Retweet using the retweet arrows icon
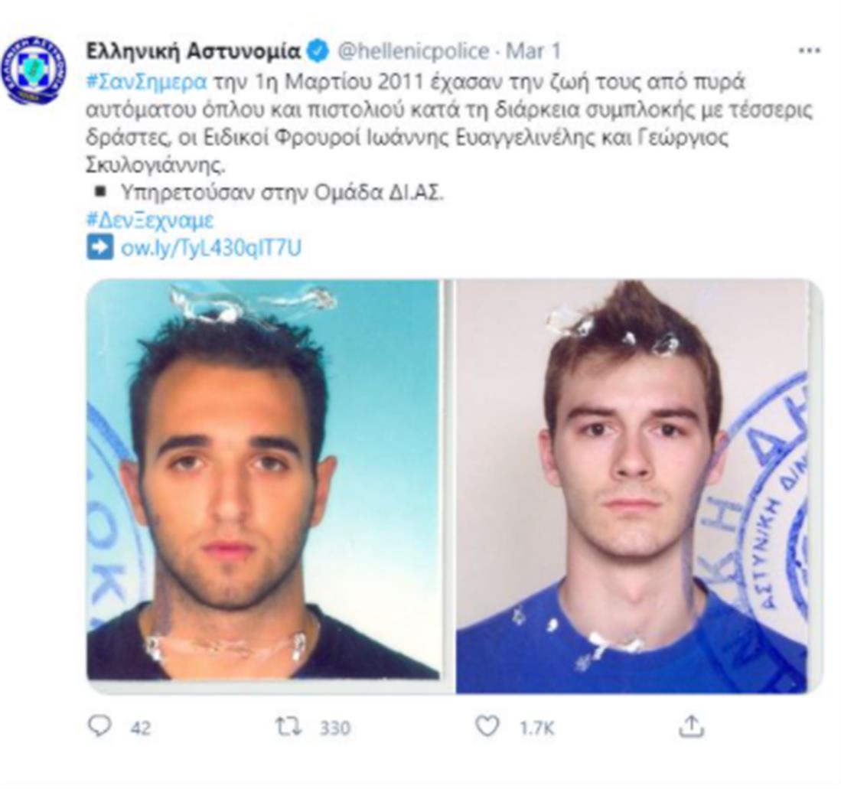This screenshot has width=841, height=789. click(x=288, y=727)
